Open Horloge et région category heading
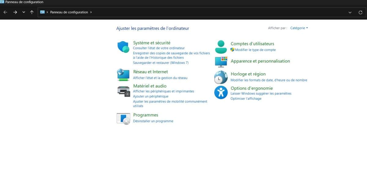The image size is (367, 185). pyautogui.click(x=248, y=74)
